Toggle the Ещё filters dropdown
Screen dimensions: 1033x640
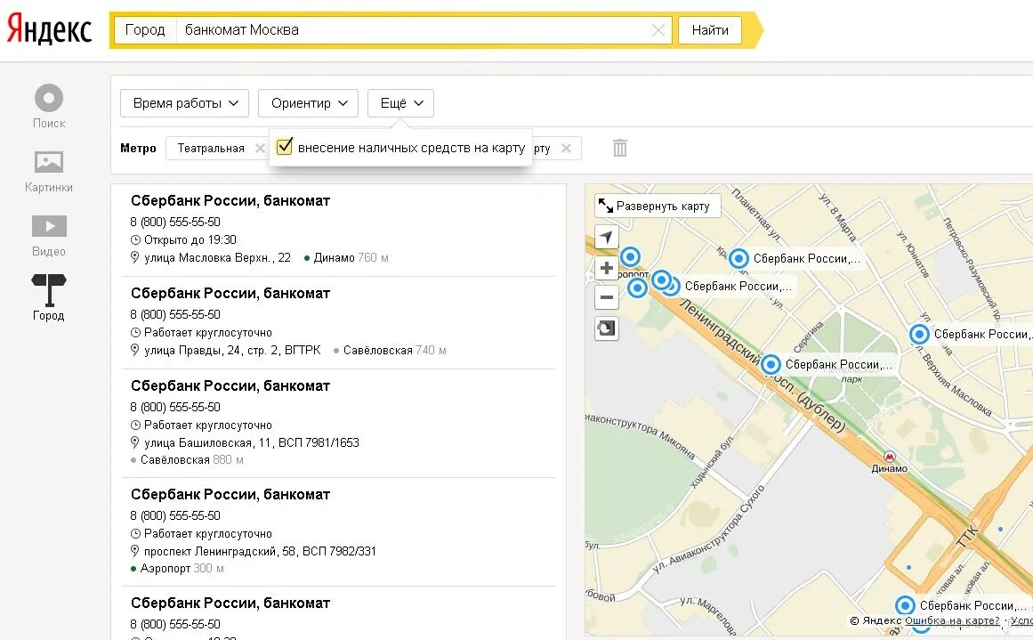pyautogui.click(x=400, y=103)
